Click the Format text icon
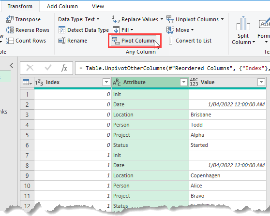 pyautogui.click(x=264, y=23)
